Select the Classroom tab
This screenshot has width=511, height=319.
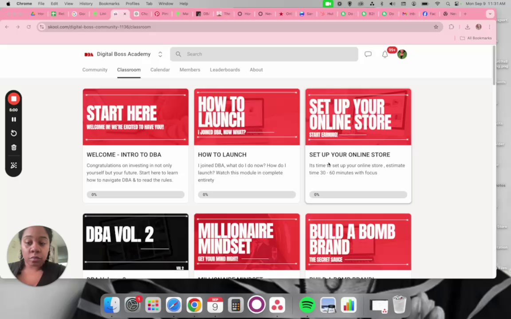129,70
